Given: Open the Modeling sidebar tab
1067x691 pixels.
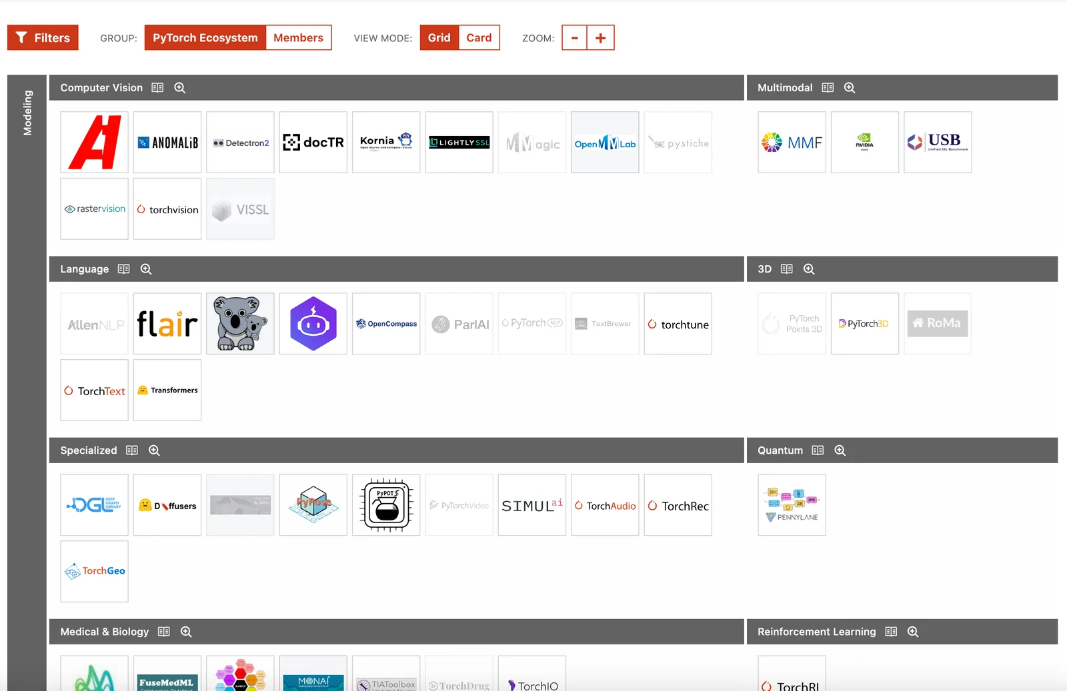Looking at the screenshot, I should (27, 113).
